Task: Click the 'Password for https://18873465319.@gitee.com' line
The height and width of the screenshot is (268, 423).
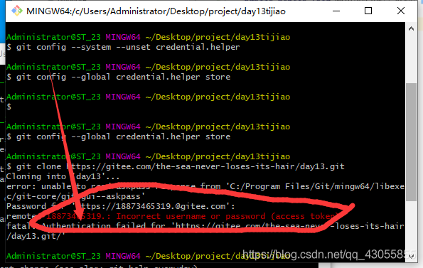Action: pos(121,207)
